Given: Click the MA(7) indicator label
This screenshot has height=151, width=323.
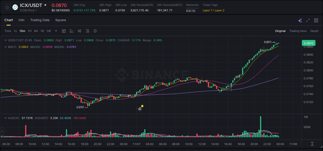Looking at the screenshot, I should pyautogui.click(x=11, y=47).
